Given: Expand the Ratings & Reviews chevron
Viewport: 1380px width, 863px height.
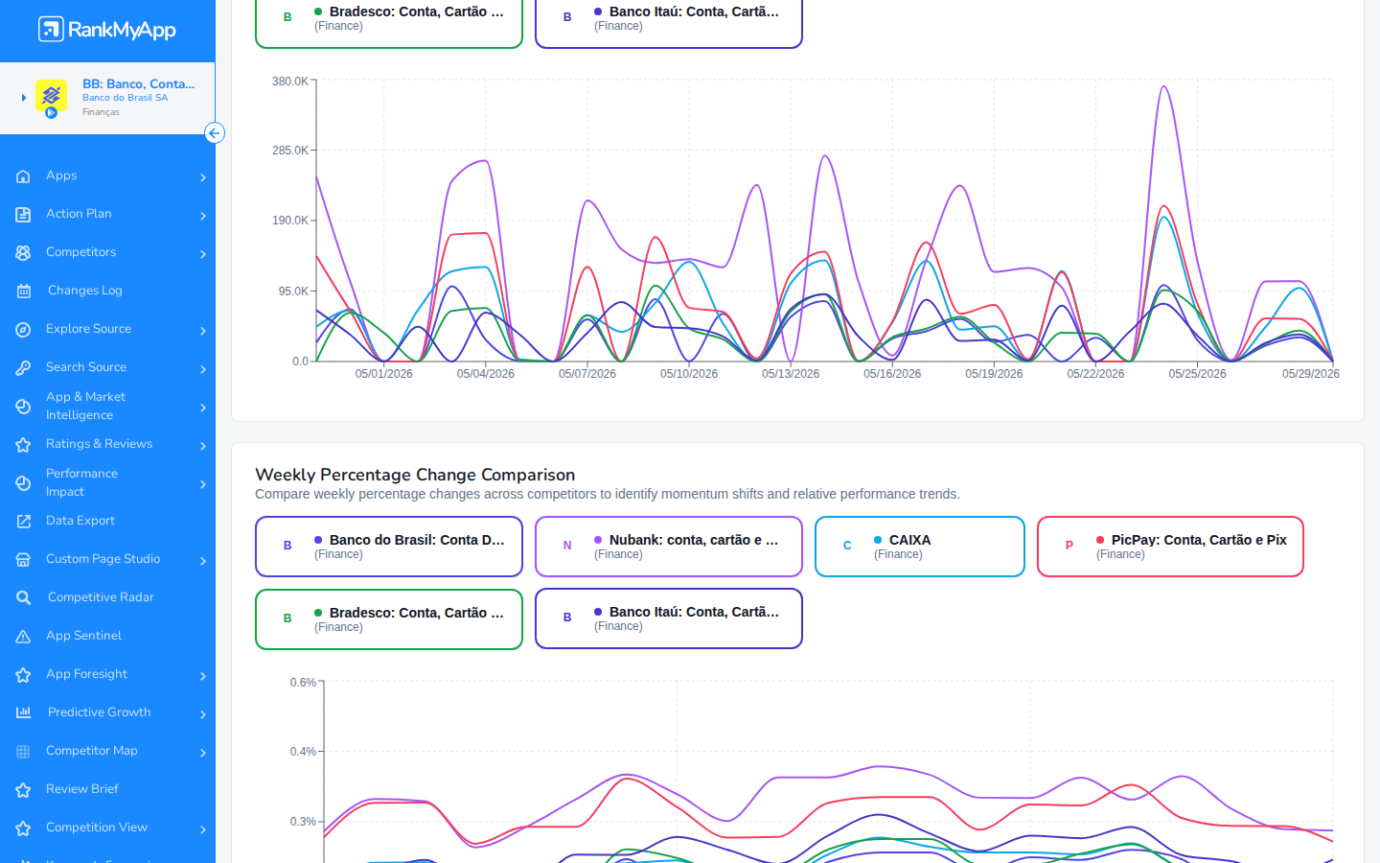Looking at the screenshot, I should click(203, 446).
